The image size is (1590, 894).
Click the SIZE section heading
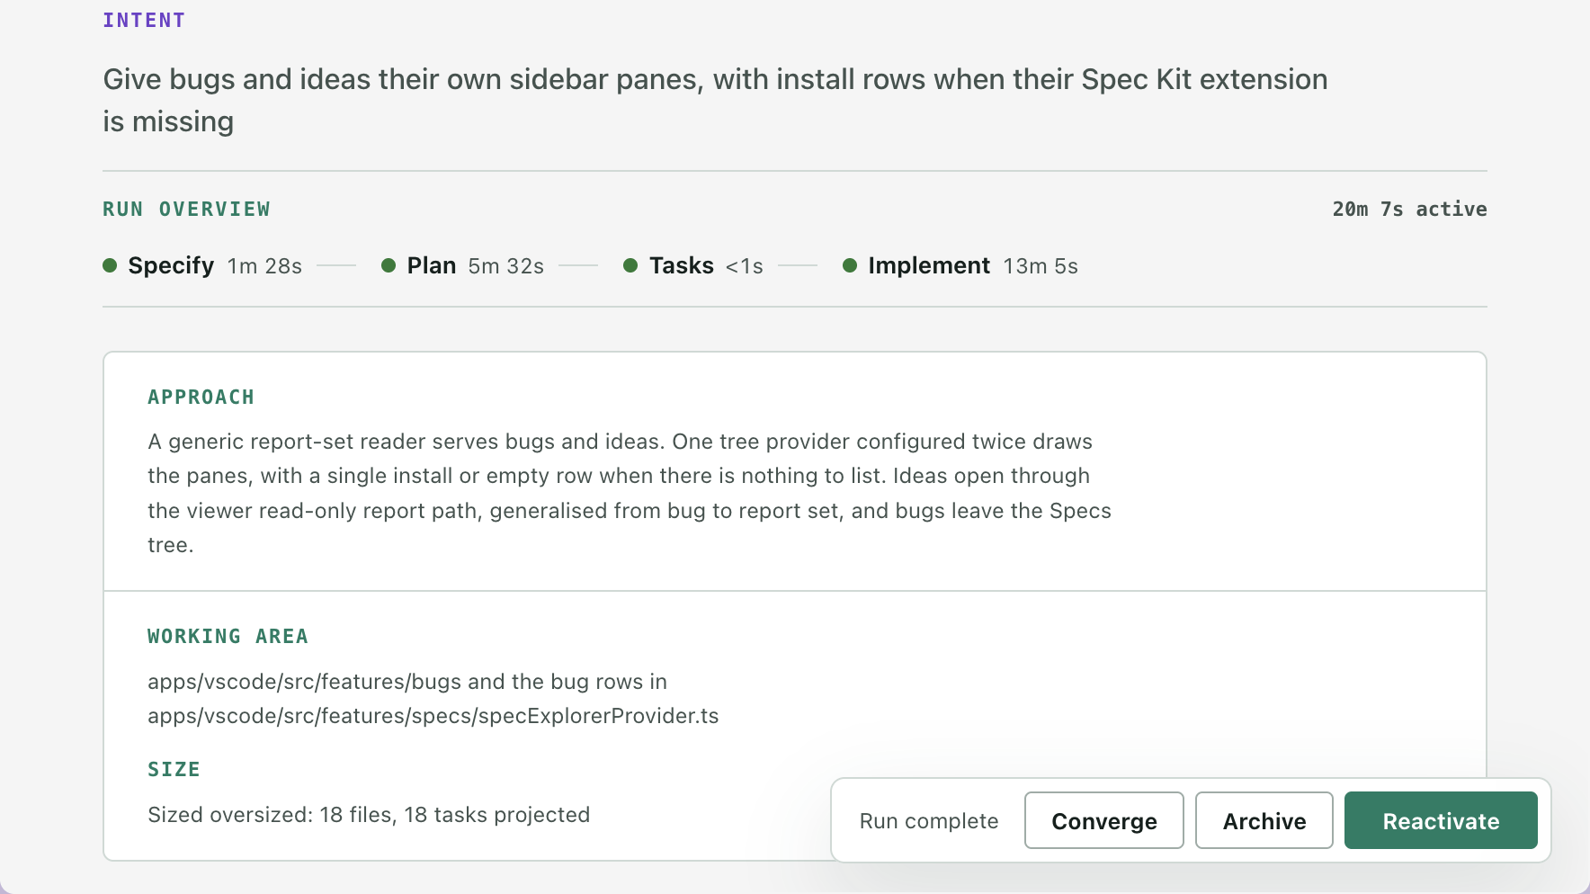pos(174,769)
